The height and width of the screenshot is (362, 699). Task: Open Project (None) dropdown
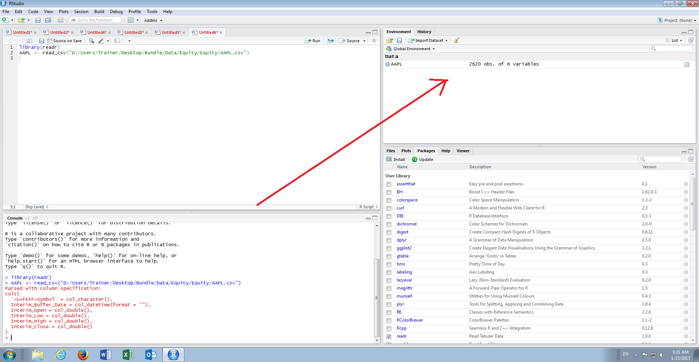677,20
